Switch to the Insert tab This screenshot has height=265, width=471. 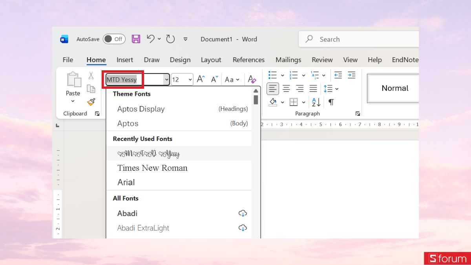124,60
